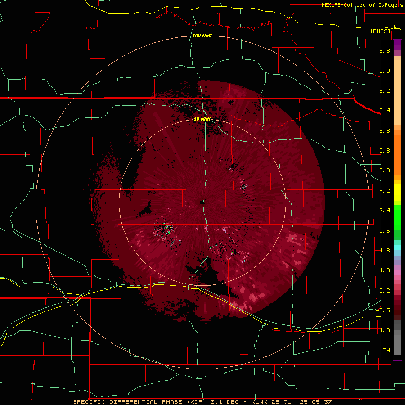This screenshot has height=405, width=405.
Task: Click the -0.5 value on the color scale
Action: click(383, 310)
